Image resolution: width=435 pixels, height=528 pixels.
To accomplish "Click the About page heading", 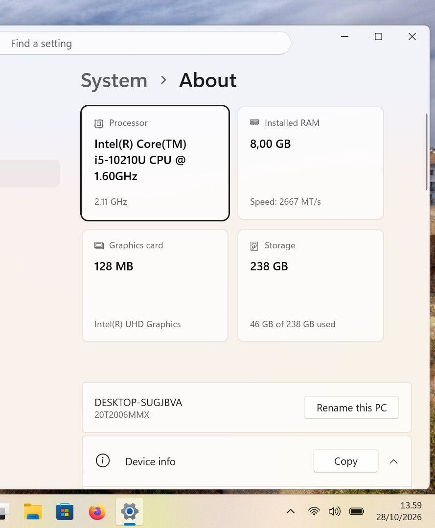I will click(208, 80).
